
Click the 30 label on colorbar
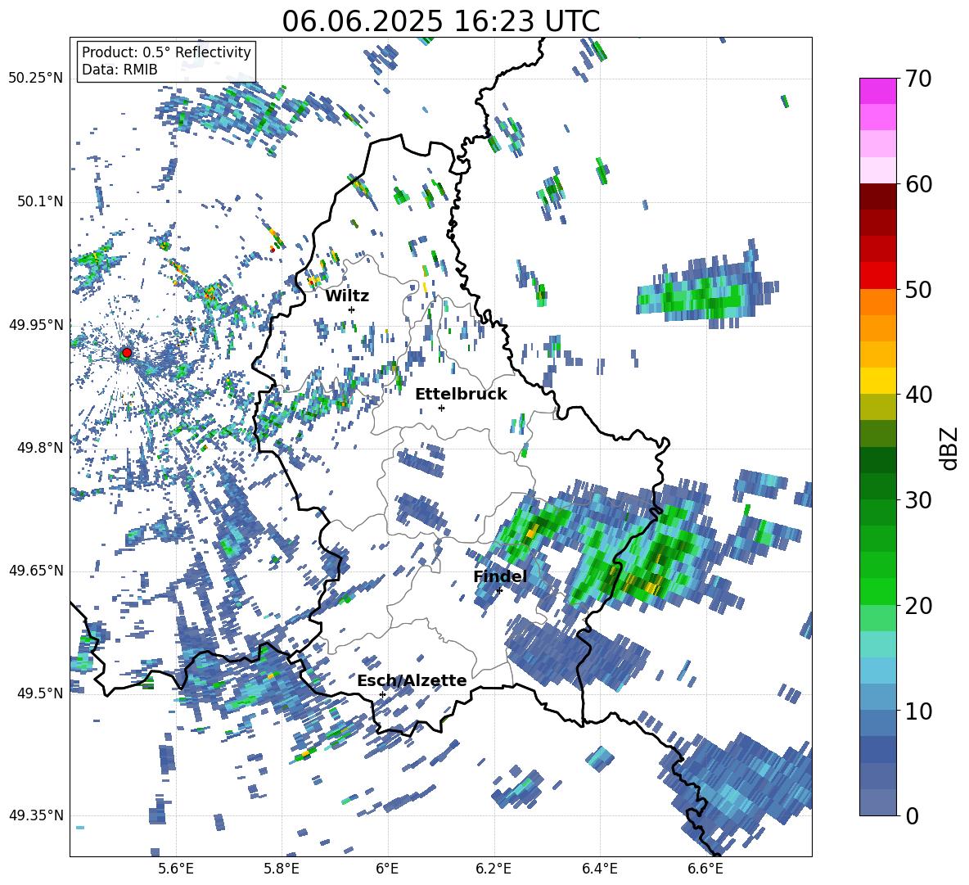917,500
